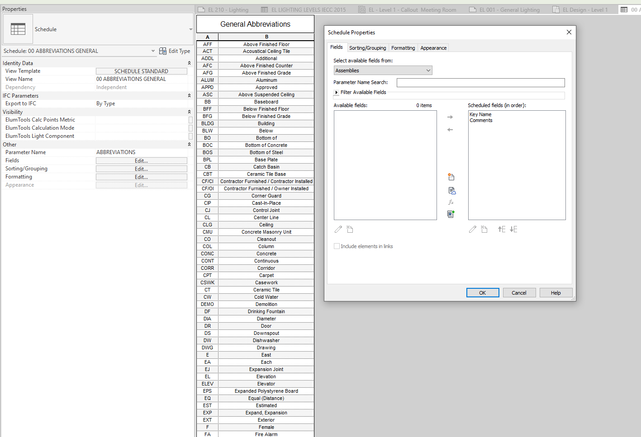Click edit pencil icon under Scheduled fields
The height and width of the screenshot is (437, 641).
coord(473,230)
